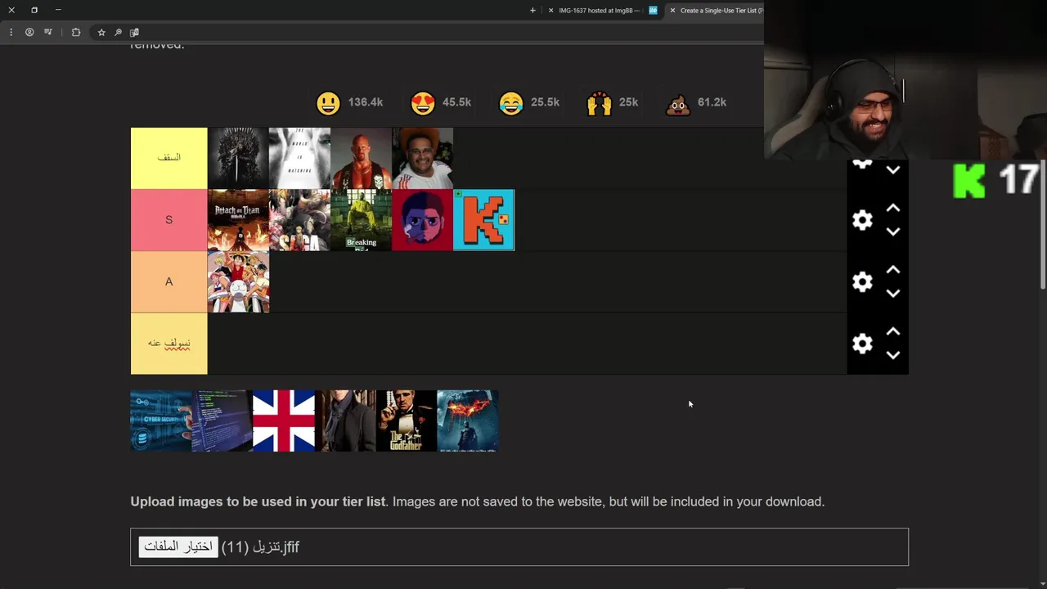Open the media controls playlist icon
This screenshot has height=589, width=1047.
click(48, 32)
